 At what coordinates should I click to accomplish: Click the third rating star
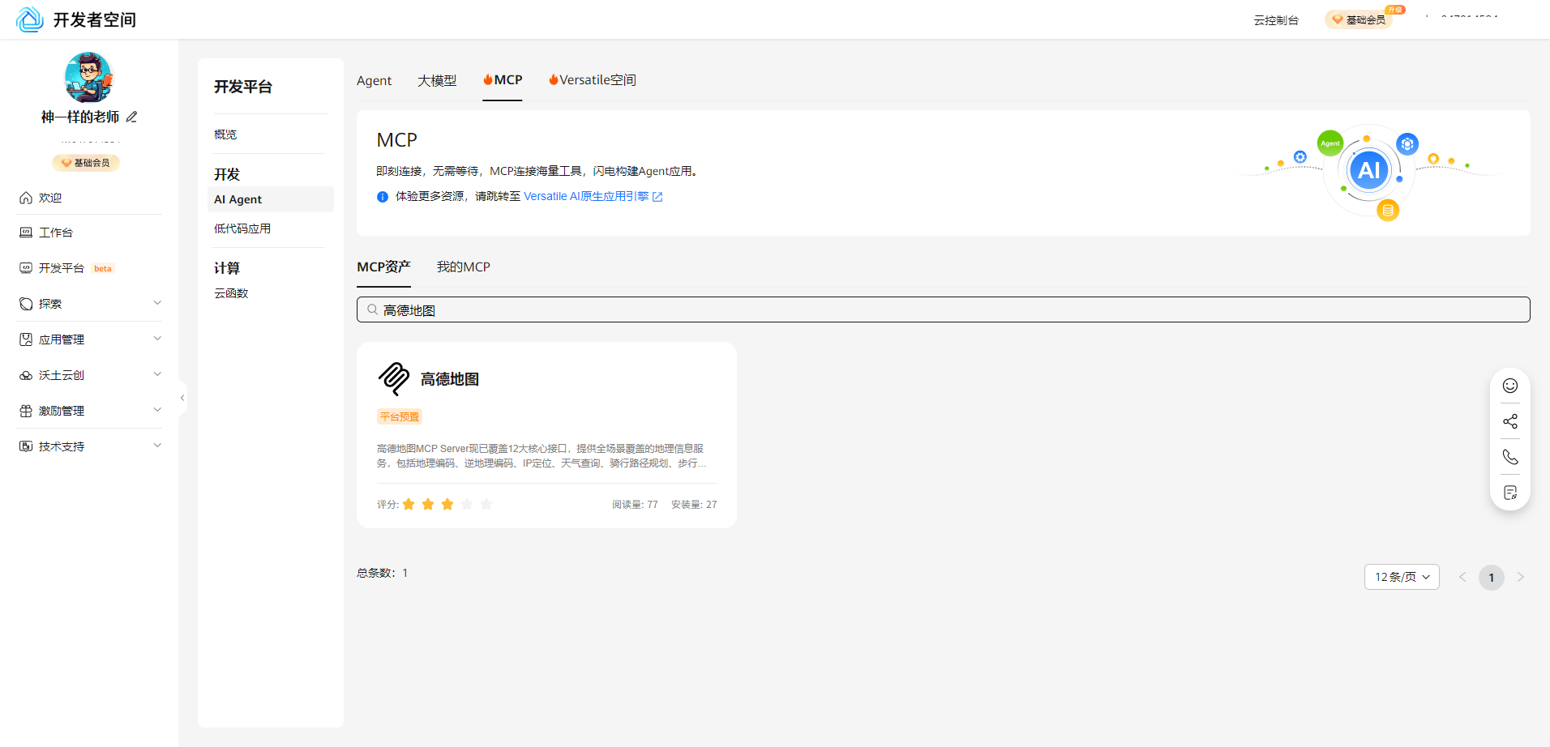[x=447, y=505]
